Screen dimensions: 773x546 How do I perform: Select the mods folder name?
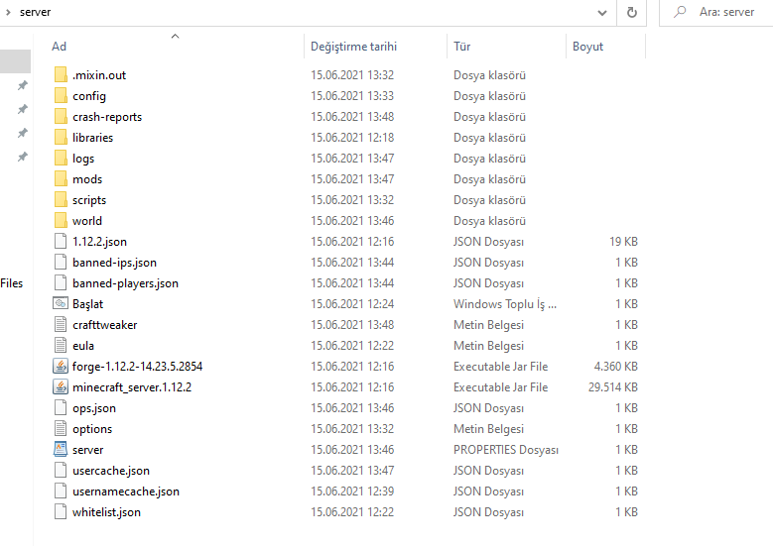[x=87, y=179]
